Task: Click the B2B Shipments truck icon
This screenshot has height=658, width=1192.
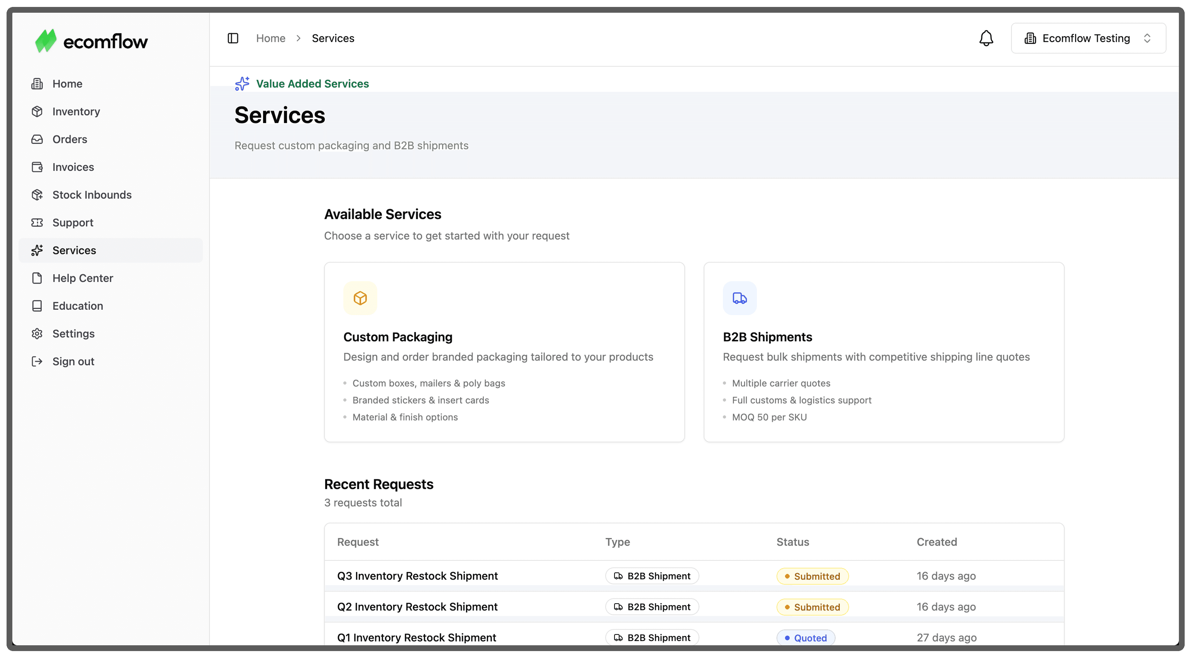Action: pos(740,299)
